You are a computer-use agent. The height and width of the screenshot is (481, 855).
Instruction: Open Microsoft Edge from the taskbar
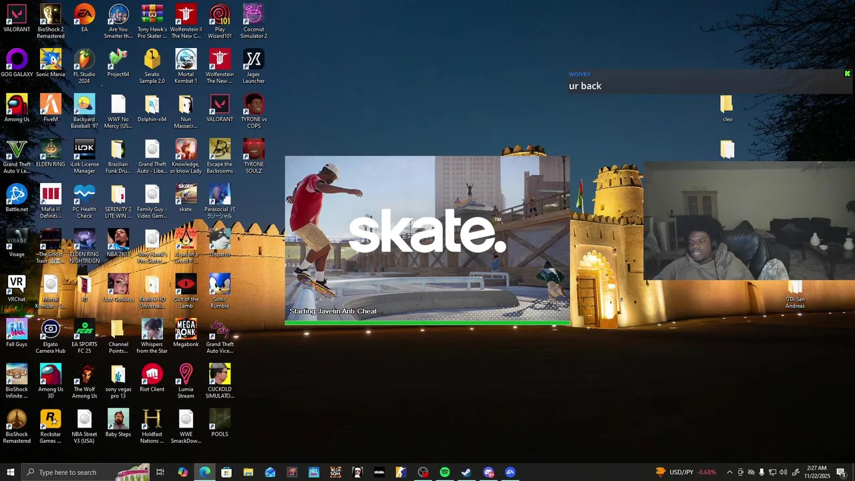click(204, 472)
